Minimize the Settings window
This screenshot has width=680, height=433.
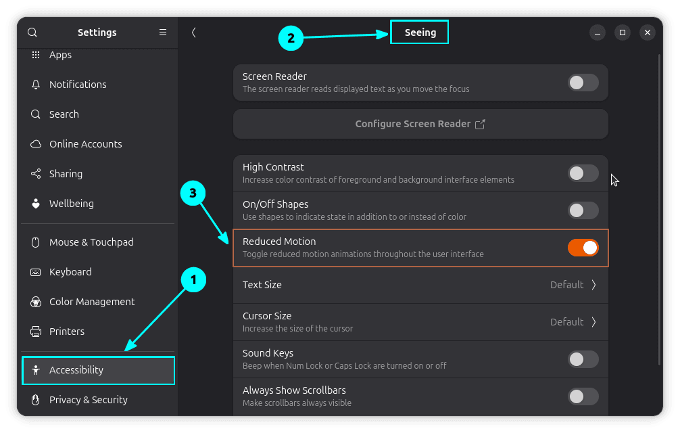pyautogui.click(x=597, y=32)
